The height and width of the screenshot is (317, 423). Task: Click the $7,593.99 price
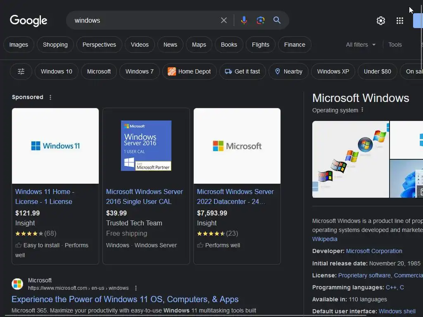point(212,213)
